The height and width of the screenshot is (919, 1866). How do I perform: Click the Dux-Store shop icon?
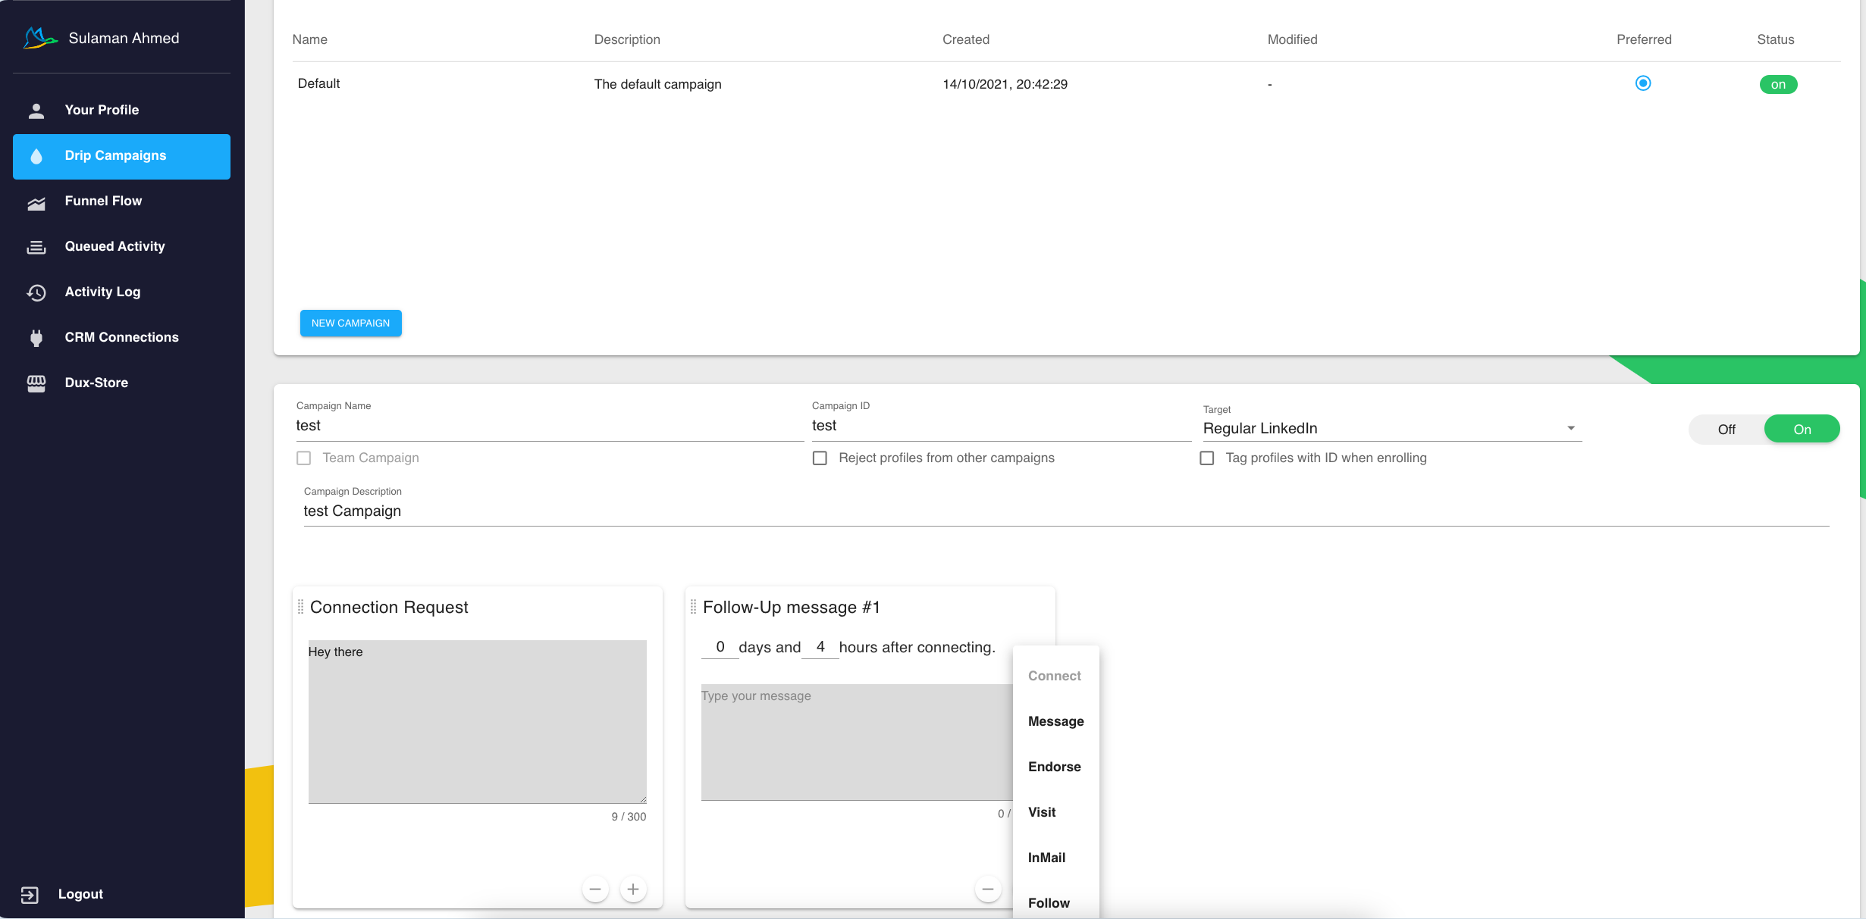pyautogui.click(x=36, y=383)
